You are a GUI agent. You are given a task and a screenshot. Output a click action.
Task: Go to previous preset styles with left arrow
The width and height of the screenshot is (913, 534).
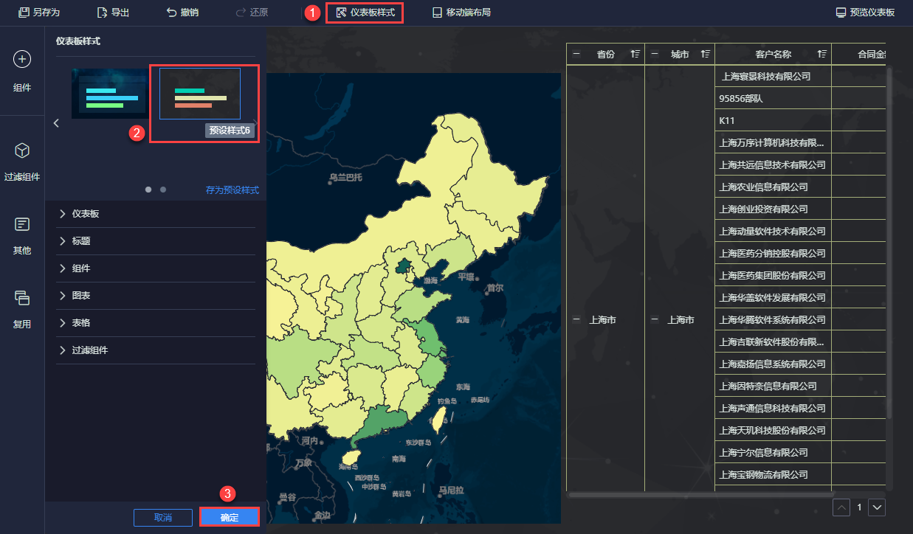[x=56, y=123]
